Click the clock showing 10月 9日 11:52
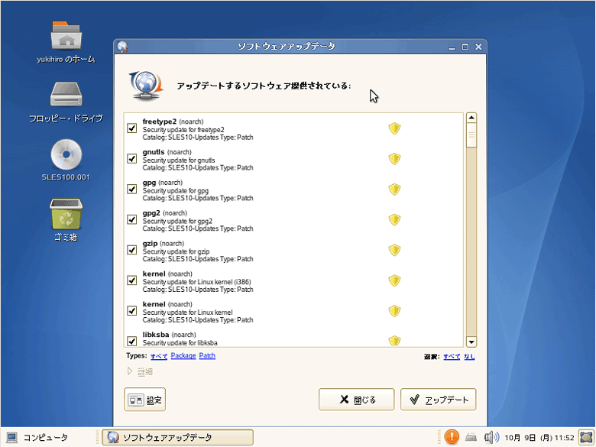Image resolution: width=596 pixels, height=447 pixels. pos(539,438)
